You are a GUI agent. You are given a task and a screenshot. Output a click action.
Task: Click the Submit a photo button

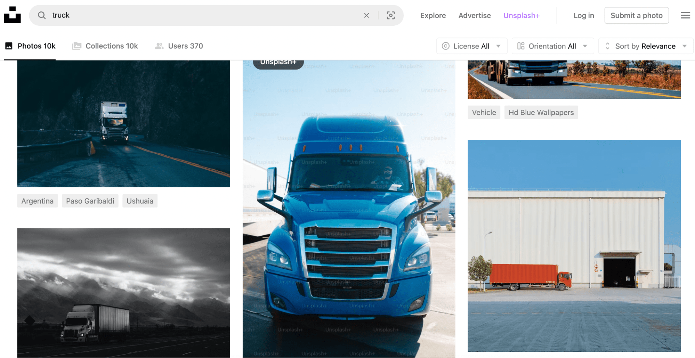click(636, 15)
